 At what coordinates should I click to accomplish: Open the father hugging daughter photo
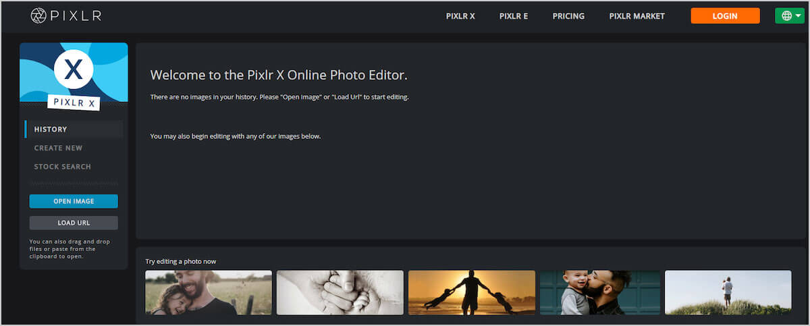coord(209,292)
